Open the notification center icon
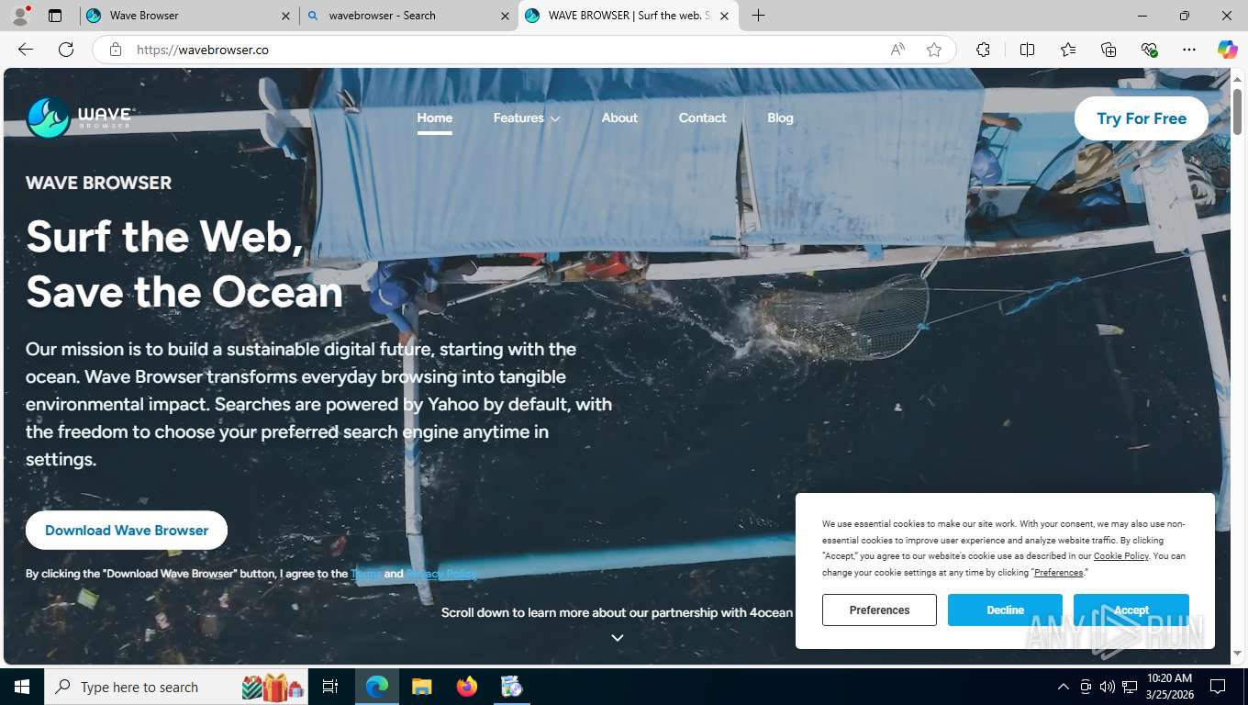 pyautogui.click(x=1218, y=687)
